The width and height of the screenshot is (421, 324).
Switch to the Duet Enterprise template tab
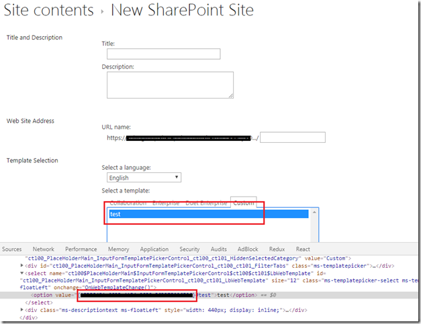point(206,203)
